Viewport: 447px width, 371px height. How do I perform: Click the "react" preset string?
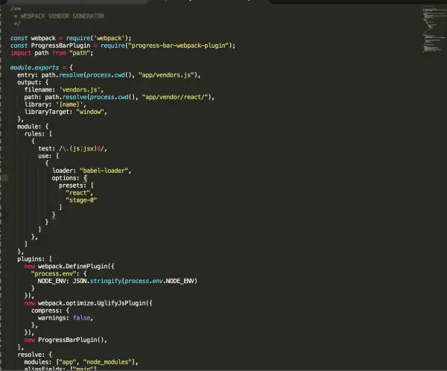(x=77, y=193)
